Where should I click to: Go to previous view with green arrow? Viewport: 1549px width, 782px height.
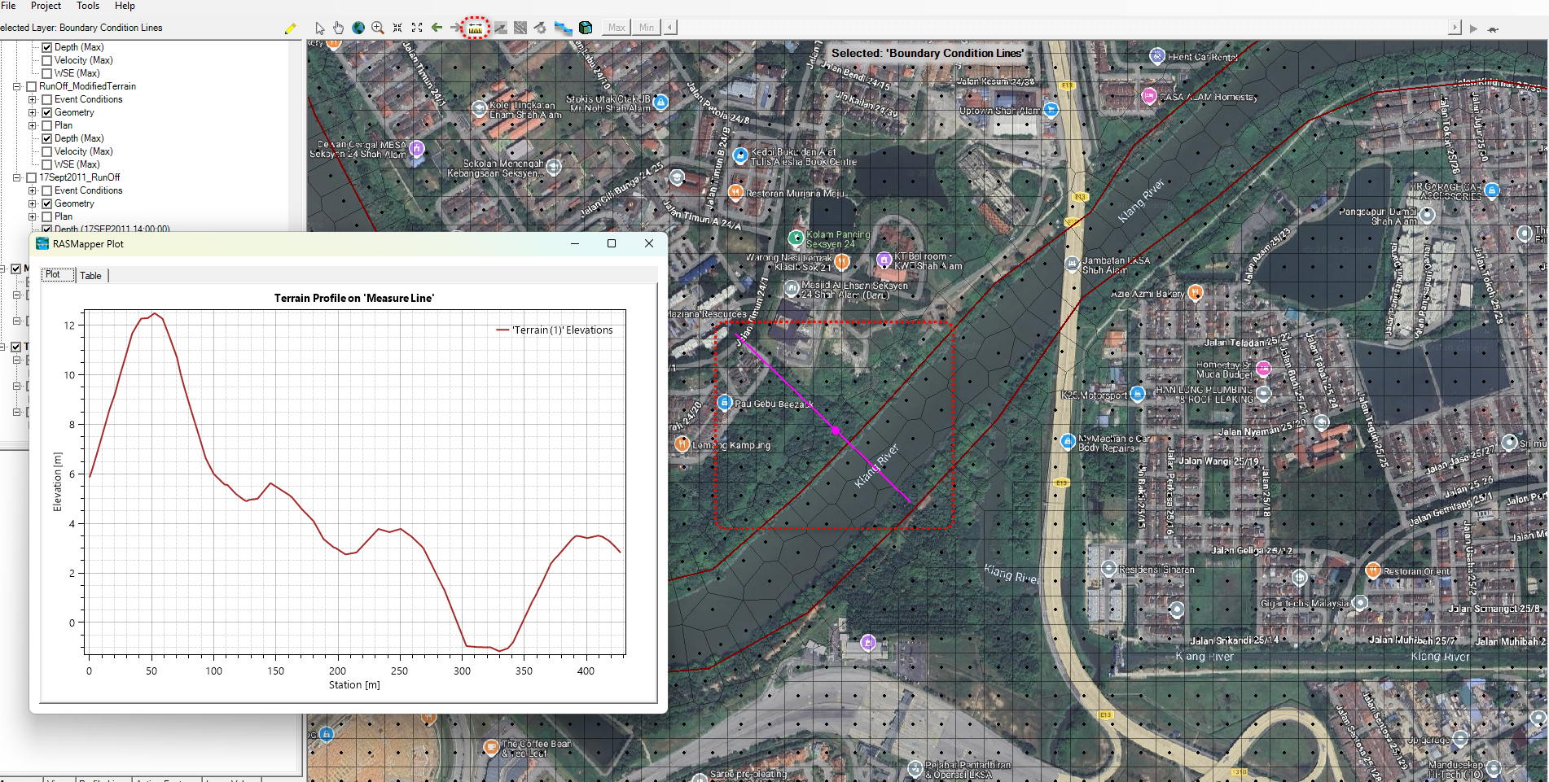[x=437, y=28]
